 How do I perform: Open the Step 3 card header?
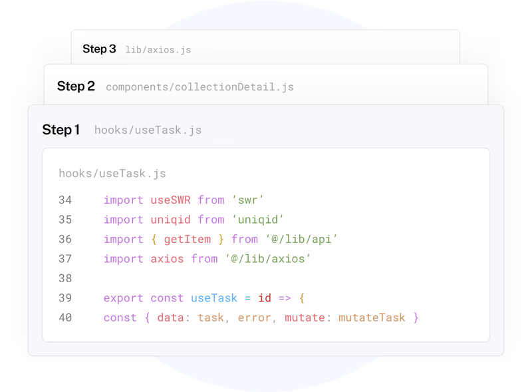click(x=265, y=47)
